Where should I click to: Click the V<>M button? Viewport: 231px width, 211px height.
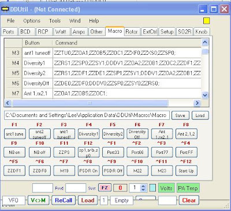click(39, 201)
